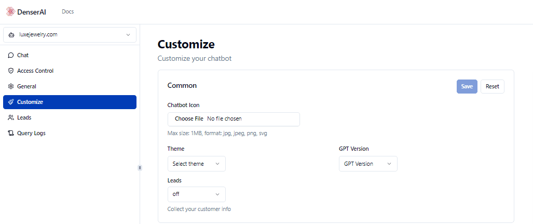Navigate to Query Logs page
The image size is (533, 224).
[31, 133]
